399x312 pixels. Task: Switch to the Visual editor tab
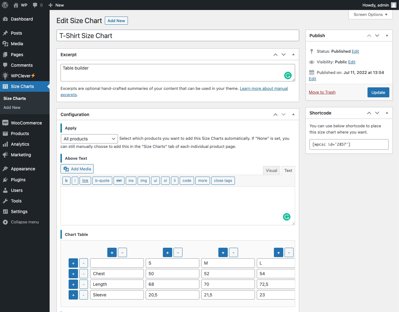[x=271, y=171]
